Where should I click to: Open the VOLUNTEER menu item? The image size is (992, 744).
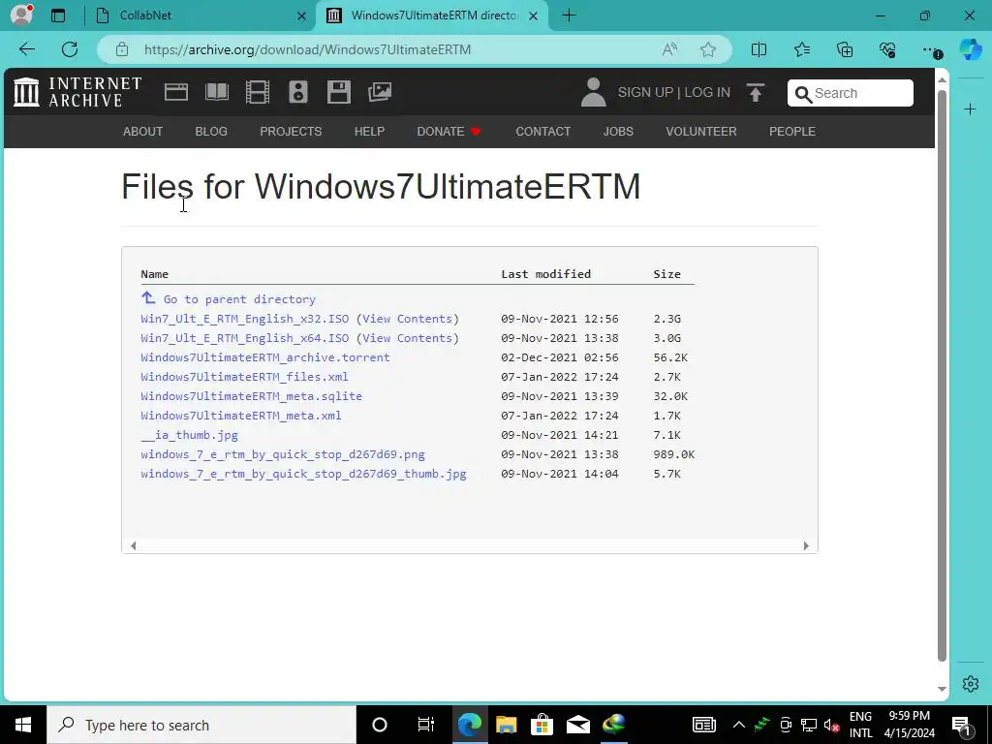coord(701,132)
